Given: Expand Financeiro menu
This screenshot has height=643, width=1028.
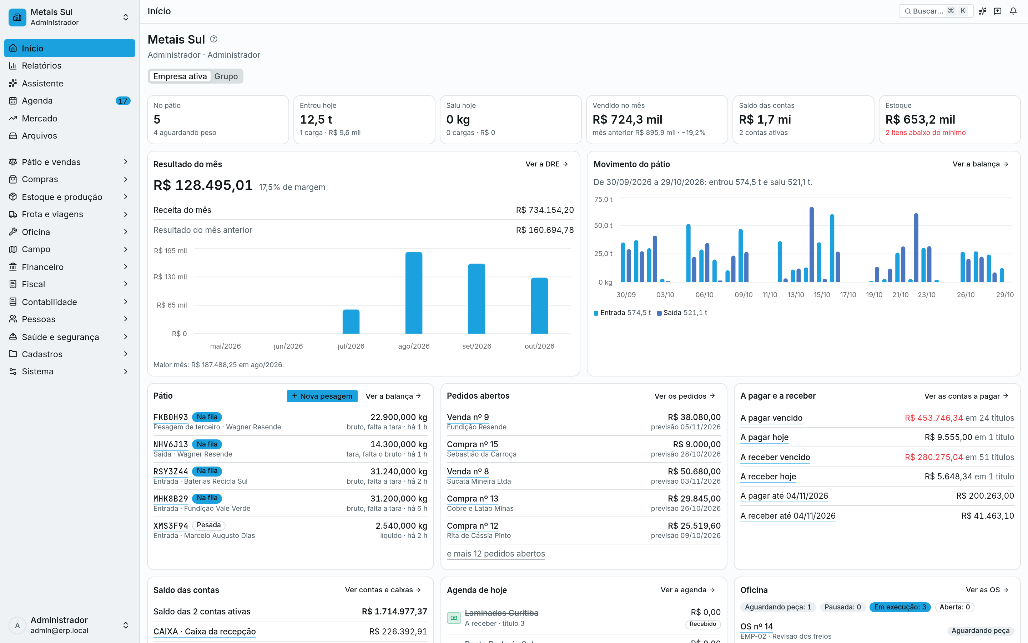Looking at the screenshot, I should tap(70, 266).
